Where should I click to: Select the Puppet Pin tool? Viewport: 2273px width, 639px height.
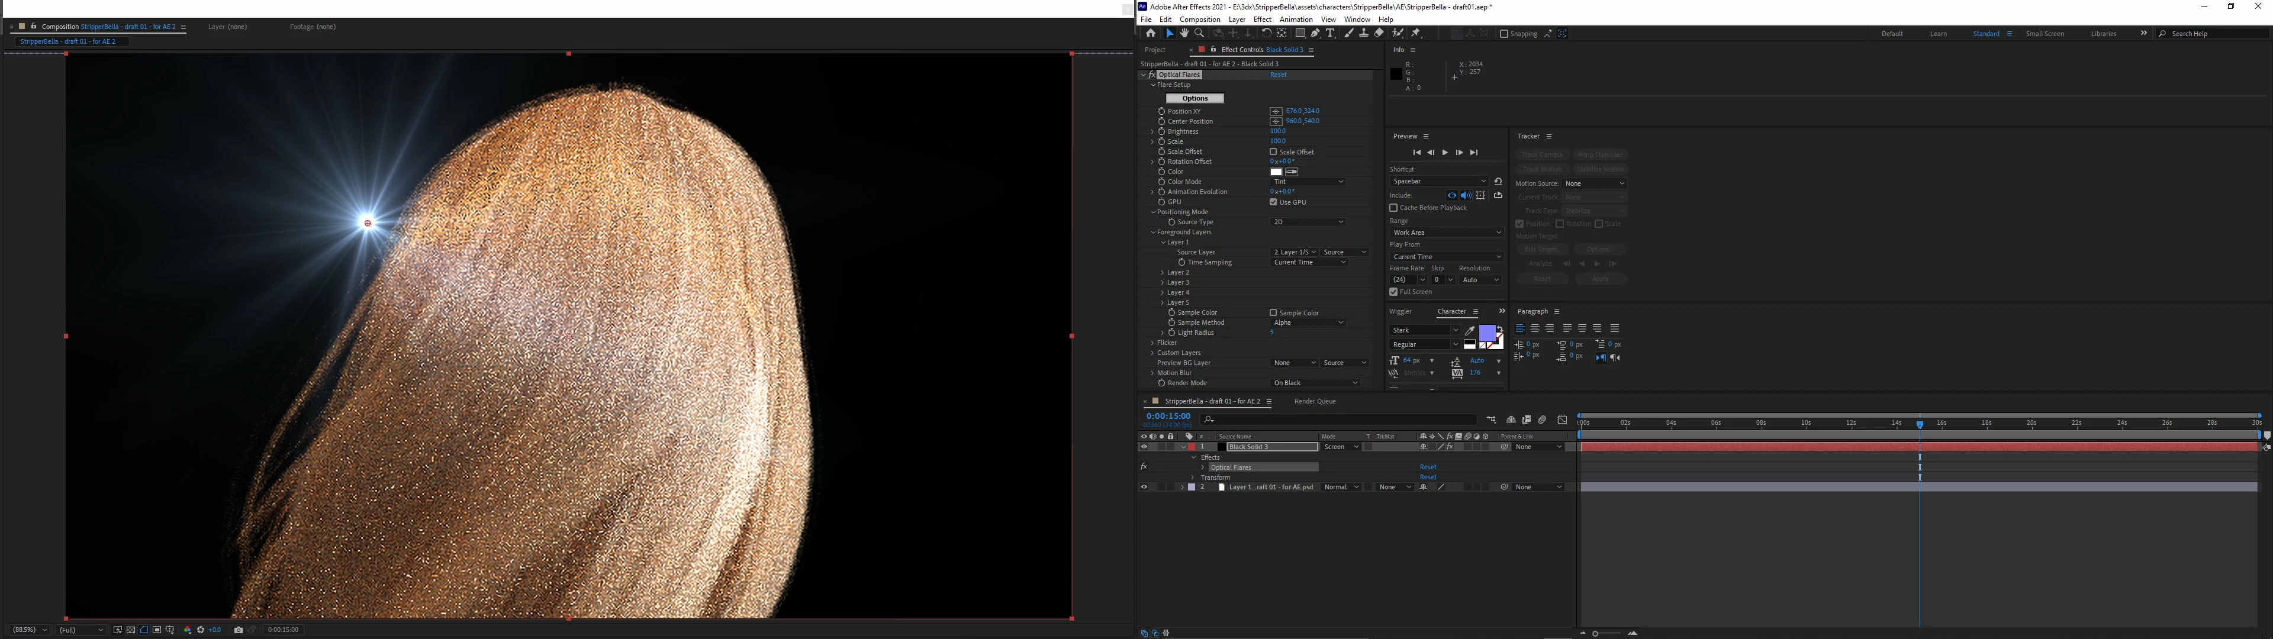coord(1415,34)
